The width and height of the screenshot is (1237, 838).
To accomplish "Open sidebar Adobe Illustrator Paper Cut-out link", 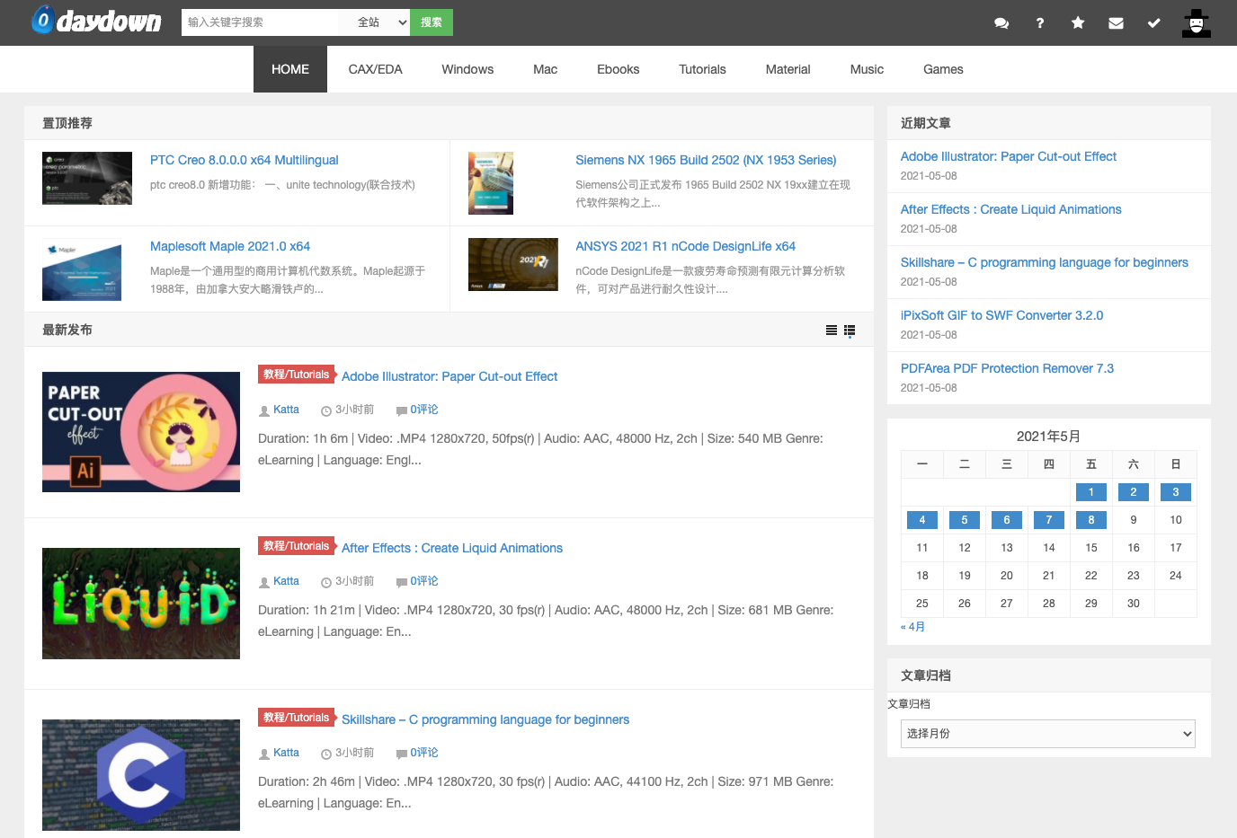I will (1009, 156).
